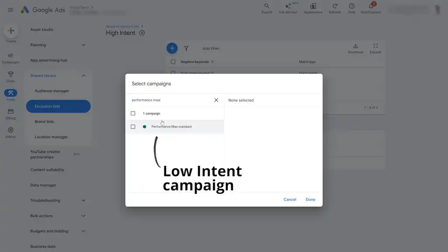
Task: Open the account breadcrumb chevron
Action: click(x=92, y=7)
